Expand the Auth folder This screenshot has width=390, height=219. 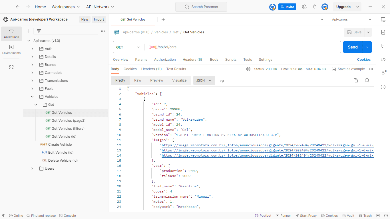coord(32,49)
